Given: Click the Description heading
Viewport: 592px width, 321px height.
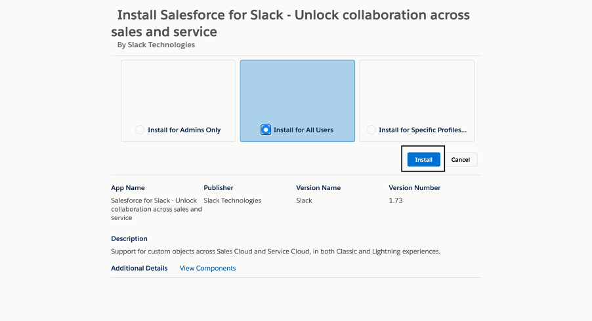Looking at the screenshot, I should (129, 239).
